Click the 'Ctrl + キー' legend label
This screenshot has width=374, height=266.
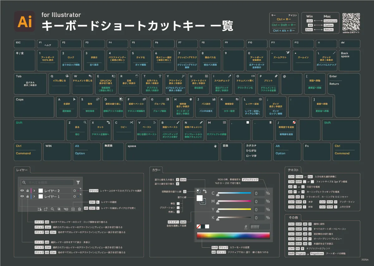(284, 19)
